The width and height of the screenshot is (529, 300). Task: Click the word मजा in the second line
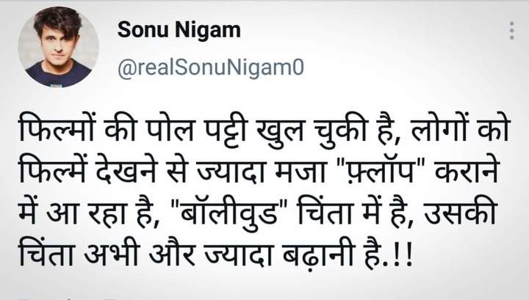301,172
